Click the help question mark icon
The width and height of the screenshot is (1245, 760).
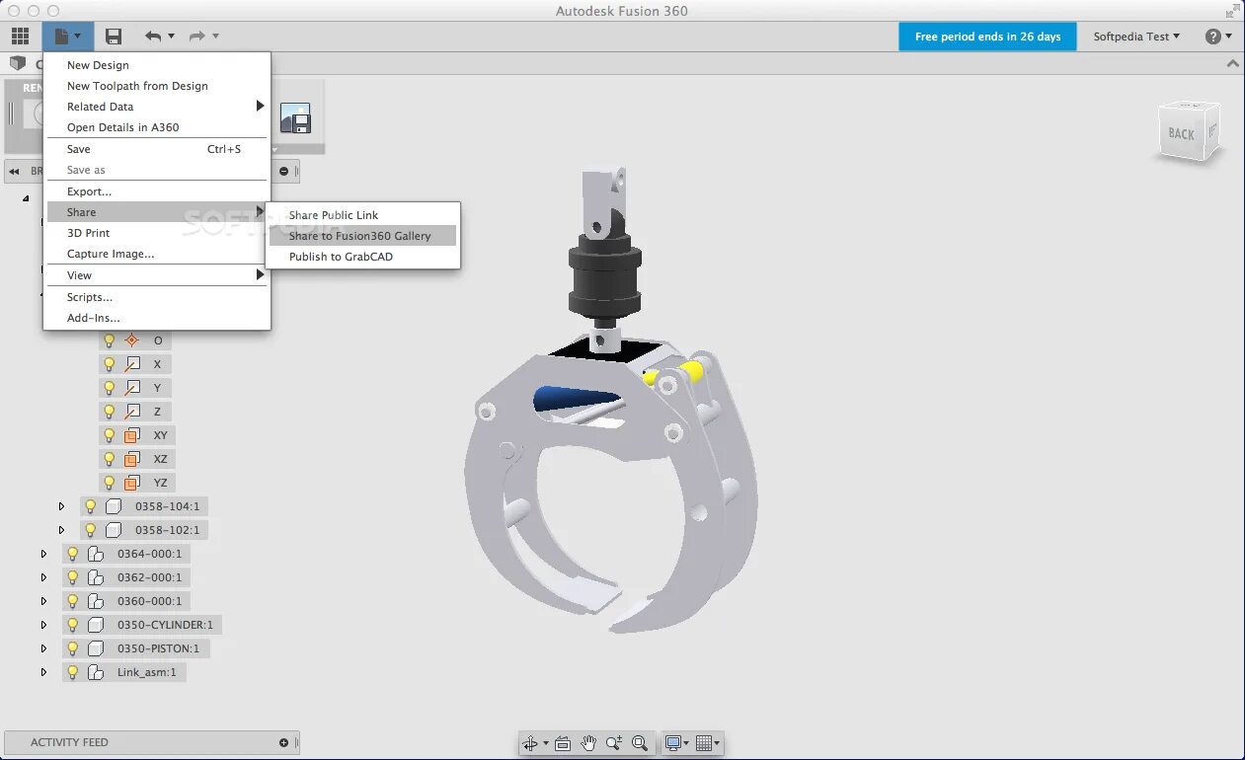click(x=1213, y=37)
